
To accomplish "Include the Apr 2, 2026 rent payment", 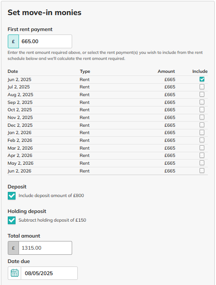I will [202, 155].
